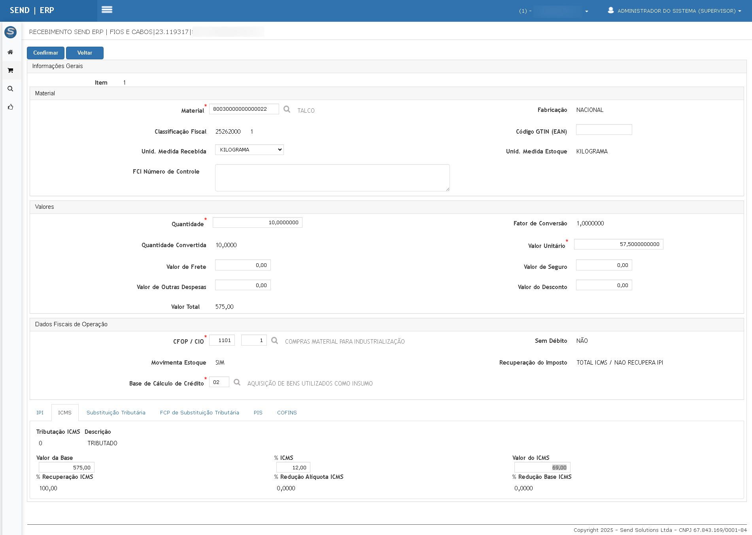Click the Send ERP logo in sidebar
Image resolution: width=752 pixels, height=535 pixels.
point(10,32)
